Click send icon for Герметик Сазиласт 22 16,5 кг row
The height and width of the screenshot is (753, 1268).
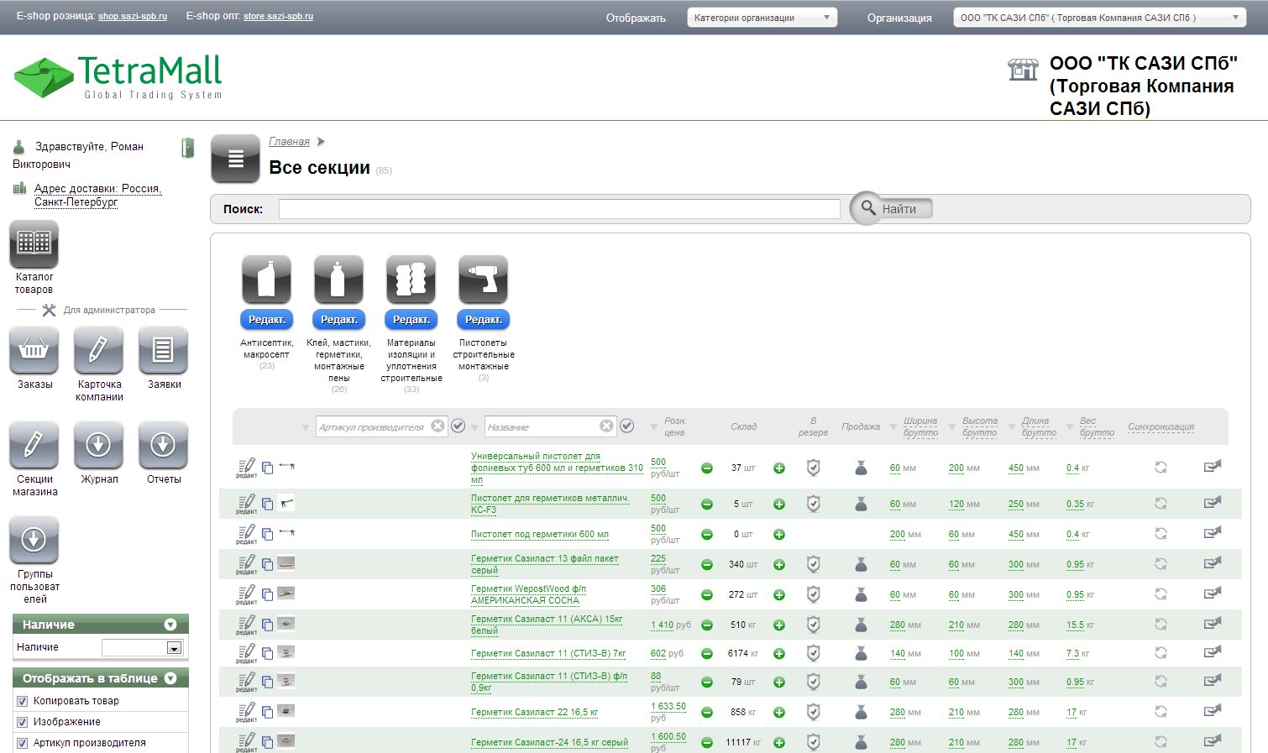coord(1212,712)
